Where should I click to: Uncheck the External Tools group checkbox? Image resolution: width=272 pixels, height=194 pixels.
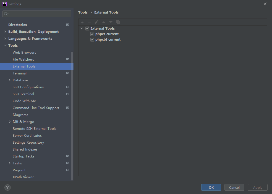point(87,28)
